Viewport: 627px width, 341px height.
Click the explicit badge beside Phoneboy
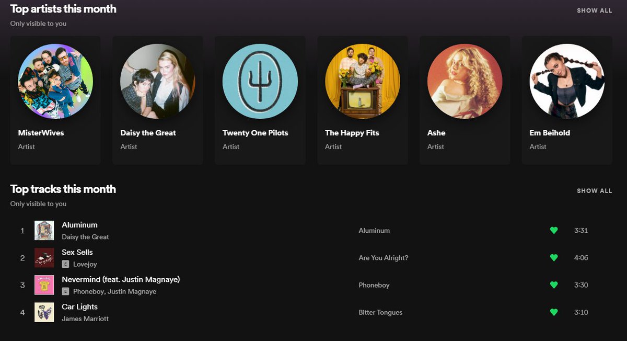65,291
